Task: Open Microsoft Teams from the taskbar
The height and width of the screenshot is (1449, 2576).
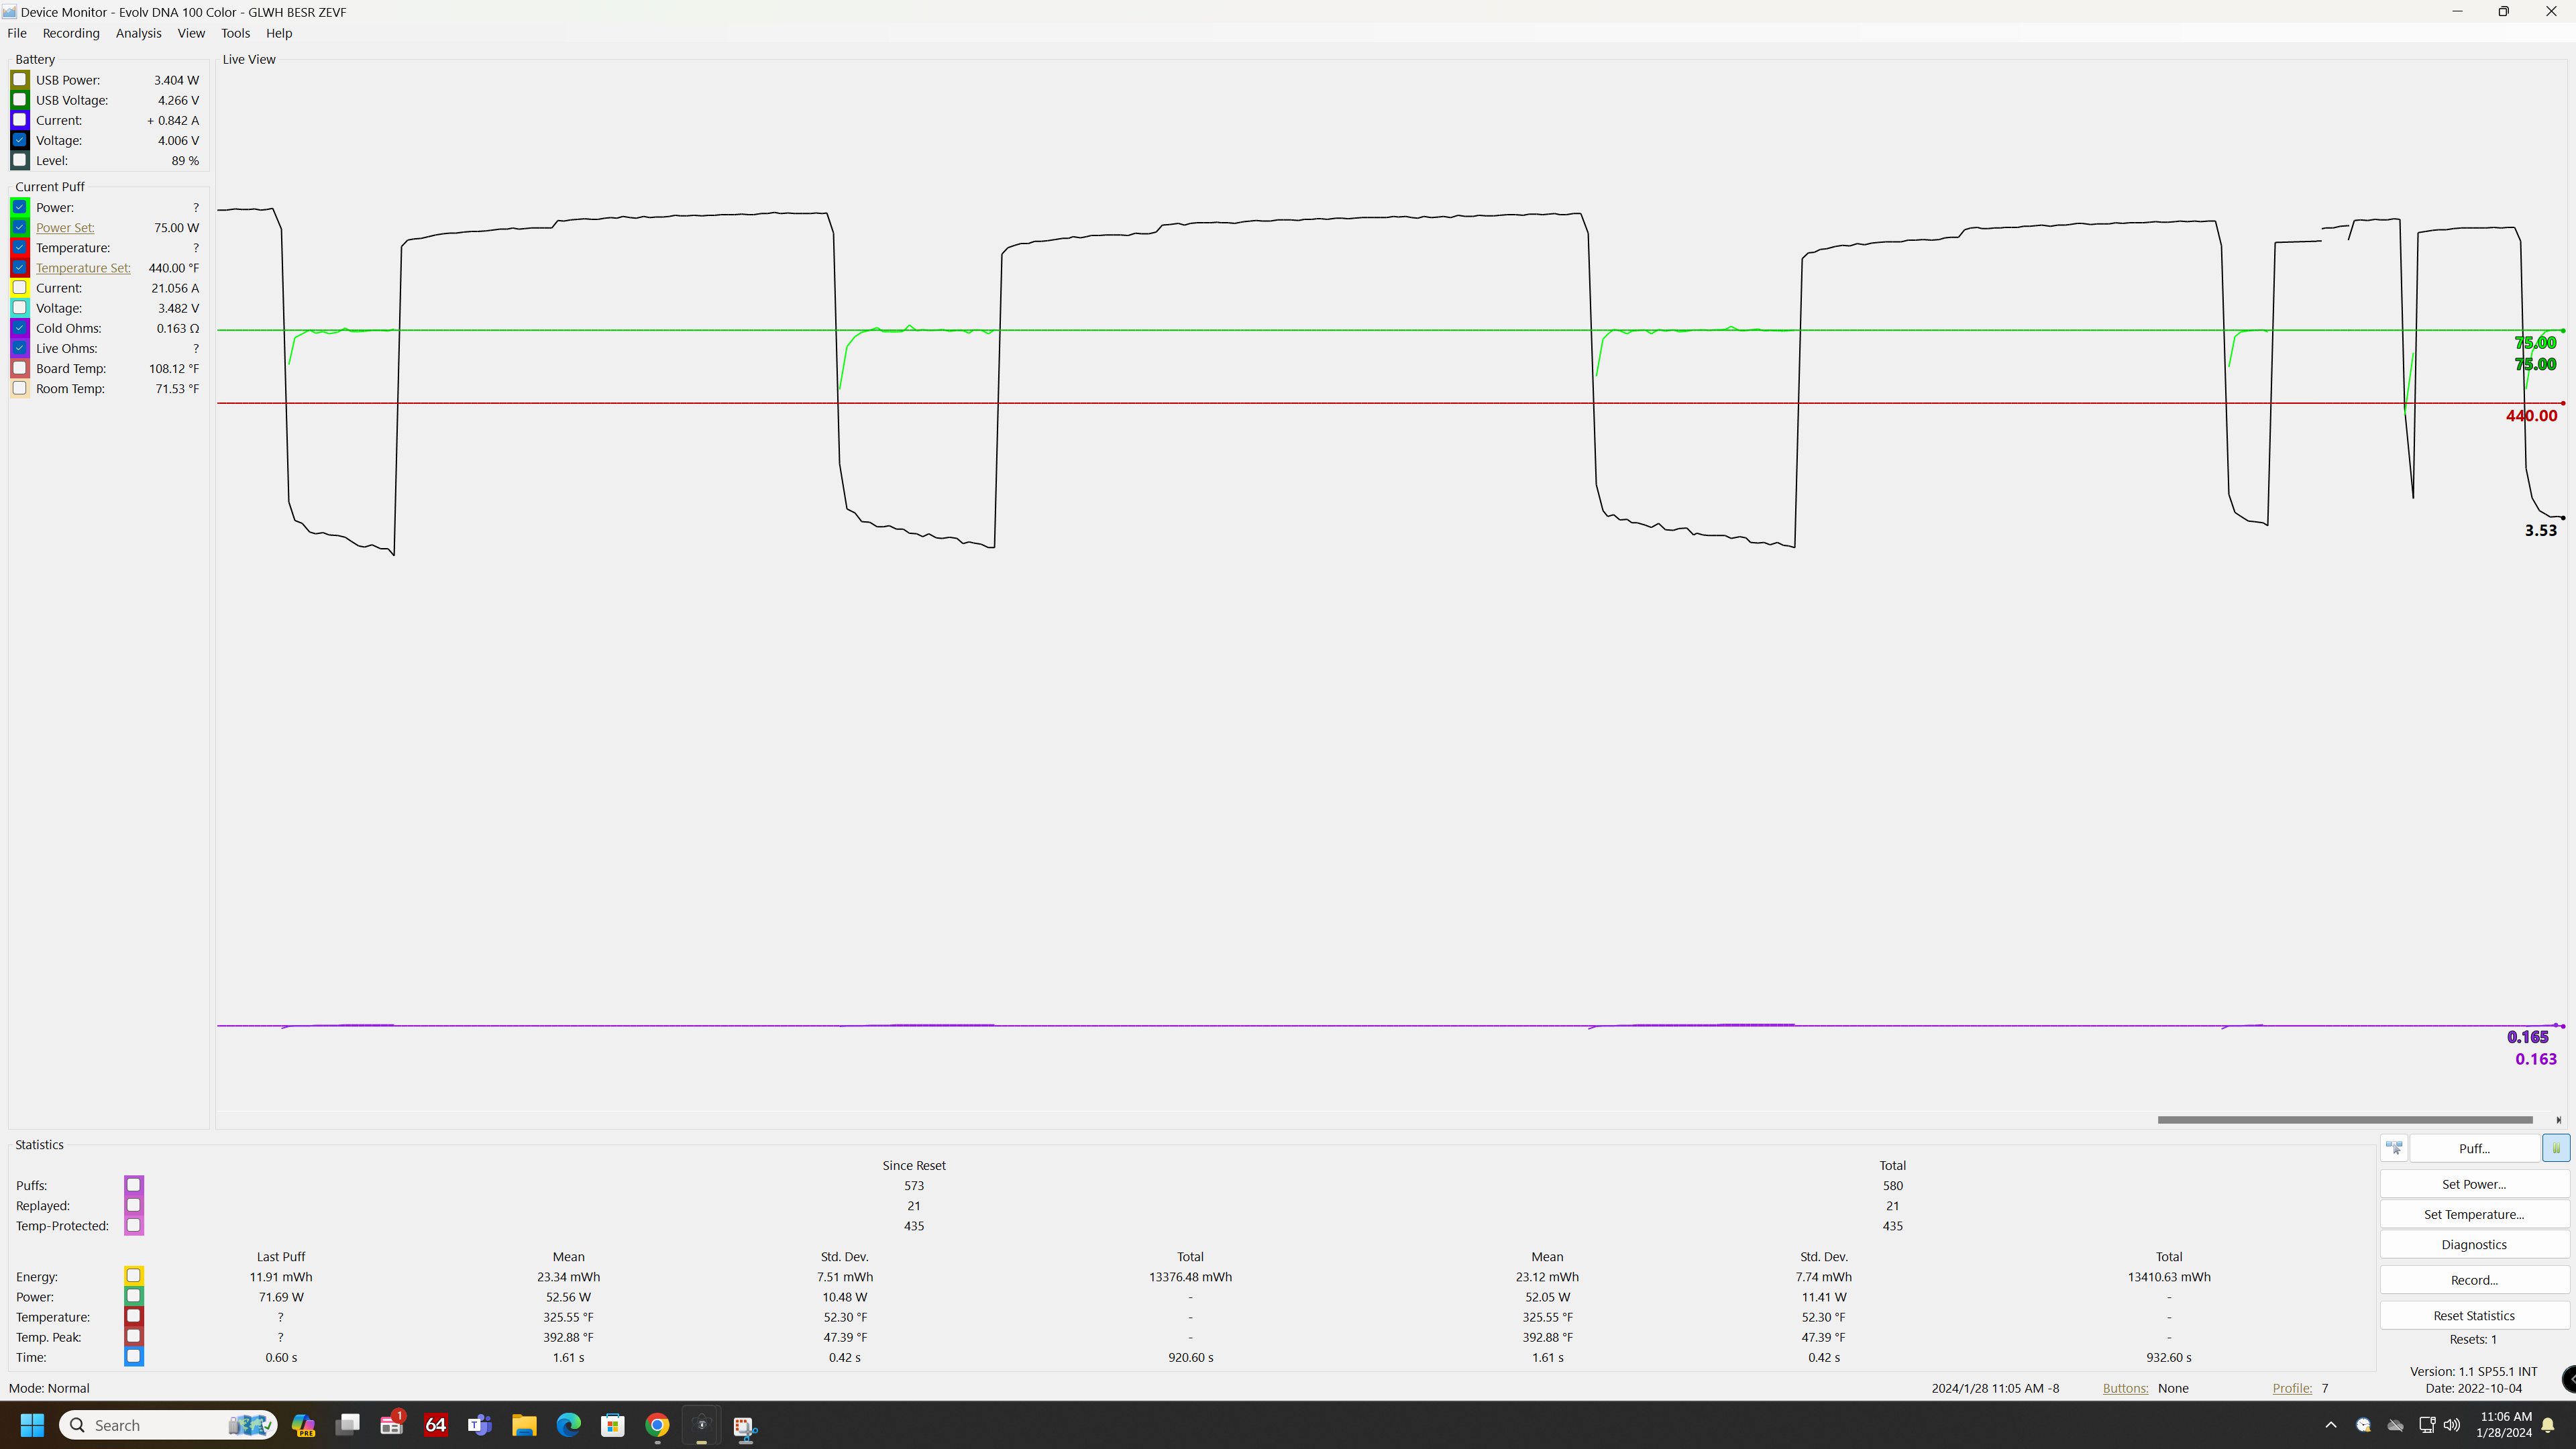Action: point(480,1425)
